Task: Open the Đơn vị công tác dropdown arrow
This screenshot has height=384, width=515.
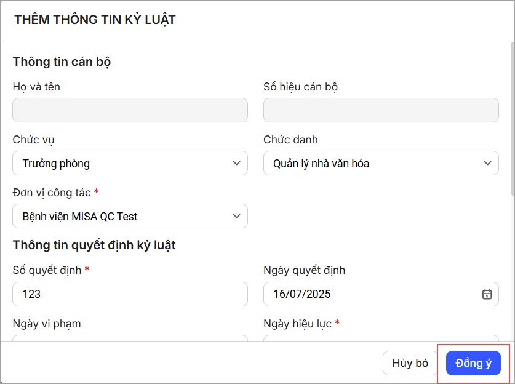Action: [x=236, y=216]
